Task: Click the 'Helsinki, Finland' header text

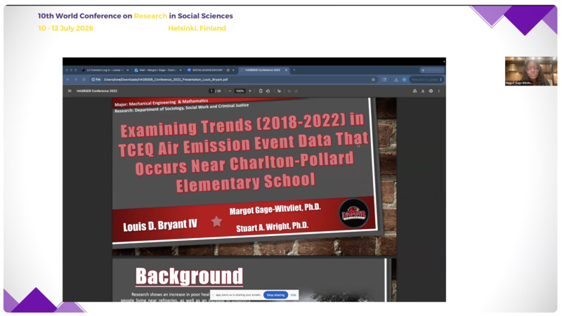Action: (x=197, y=28)
